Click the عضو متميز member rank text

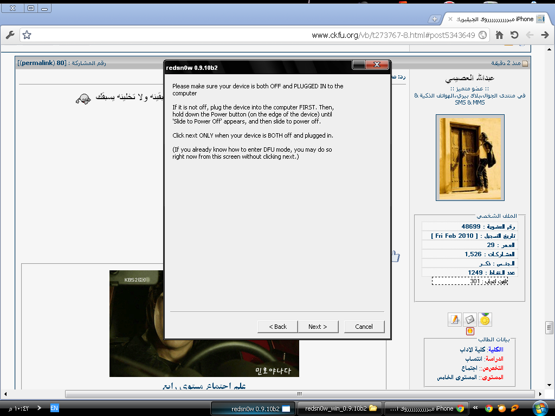click(x=470, y=88)
